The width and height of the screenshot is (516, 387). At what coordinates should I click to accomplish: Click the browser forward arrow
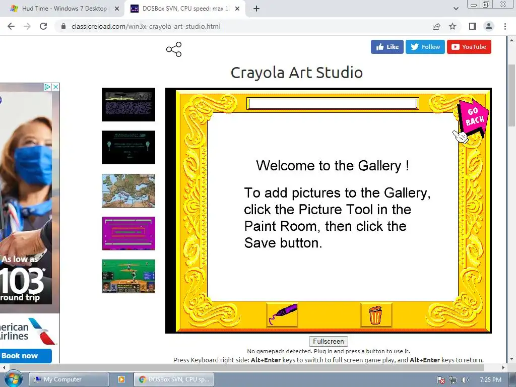tap(27, 26)
